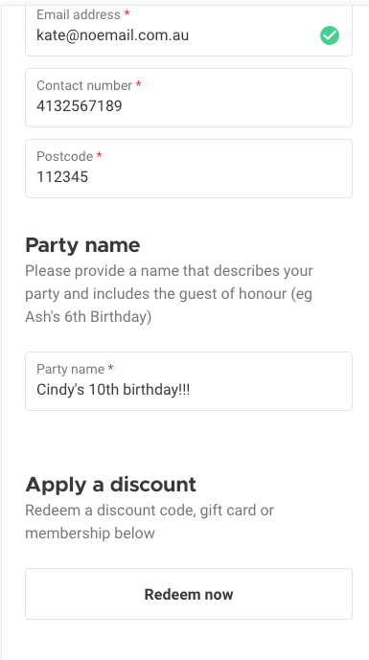Click the Redeem now button
The width and height of the screenshot is (369, 660).
click(189, 594)
